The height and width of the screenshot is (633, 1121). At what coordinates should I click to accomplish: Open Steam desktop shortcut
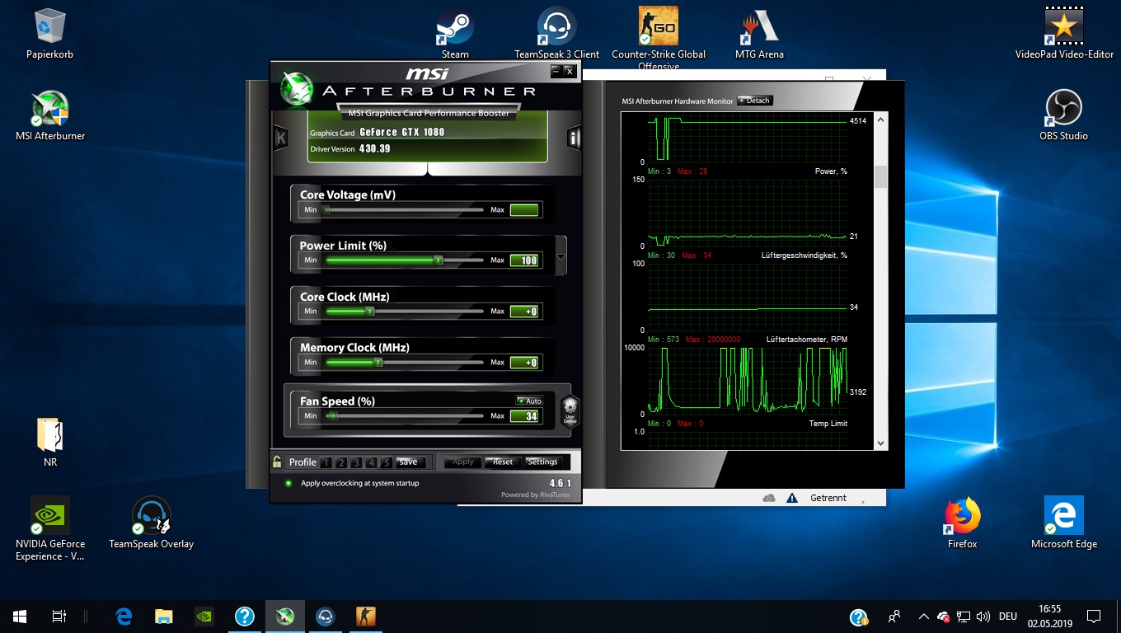(x=455, y=33)
